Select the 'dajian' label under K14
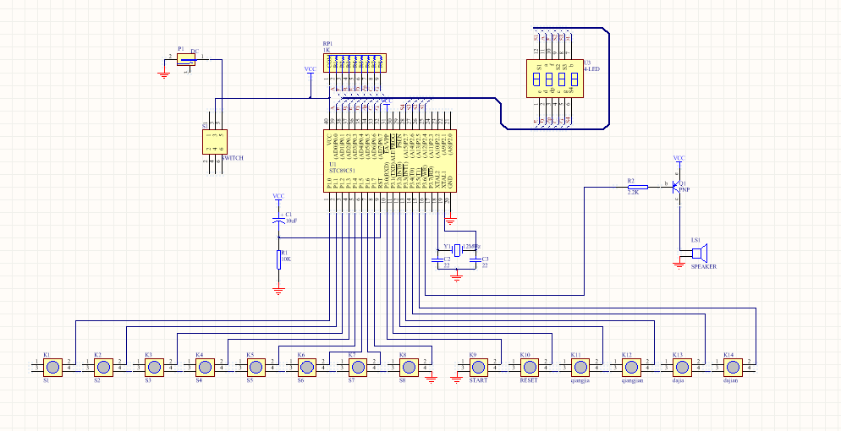Screen dimensions: 841x431 pos(730,380)
